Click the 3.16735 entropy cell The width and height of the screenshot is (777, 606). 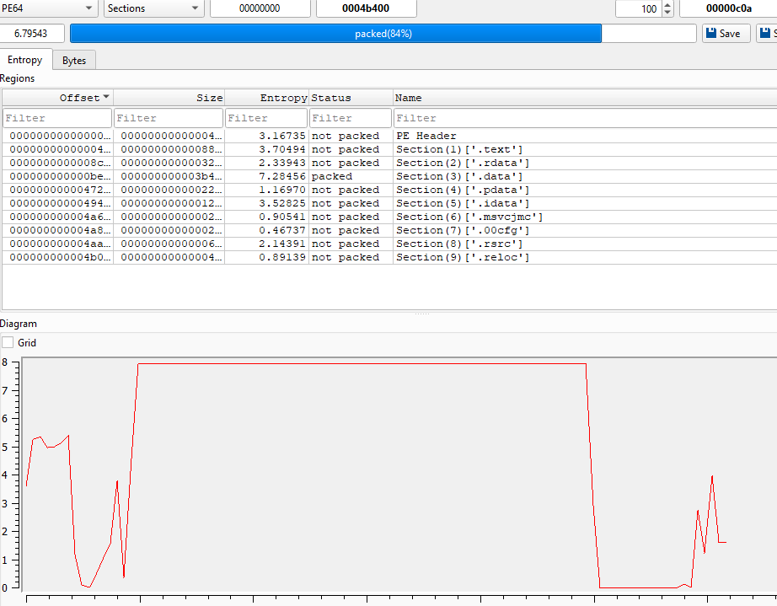pos(267,136)
